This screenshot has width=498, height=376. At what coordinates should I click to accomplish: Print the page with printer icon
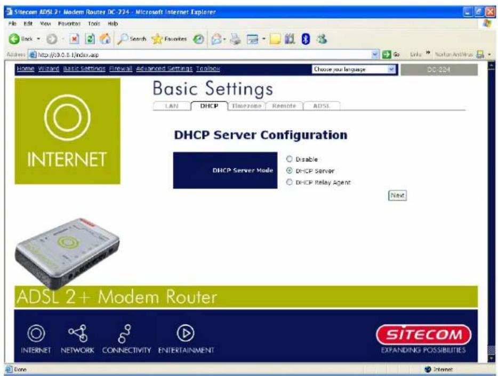pyautogui.click(x=235, y=39)
